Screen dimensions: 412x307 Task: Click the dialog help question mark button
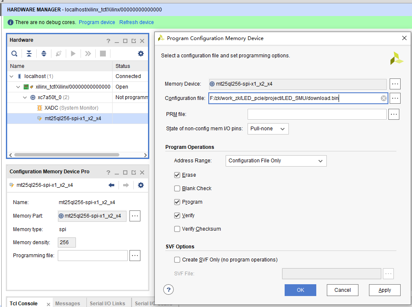(x=168, y=290)
